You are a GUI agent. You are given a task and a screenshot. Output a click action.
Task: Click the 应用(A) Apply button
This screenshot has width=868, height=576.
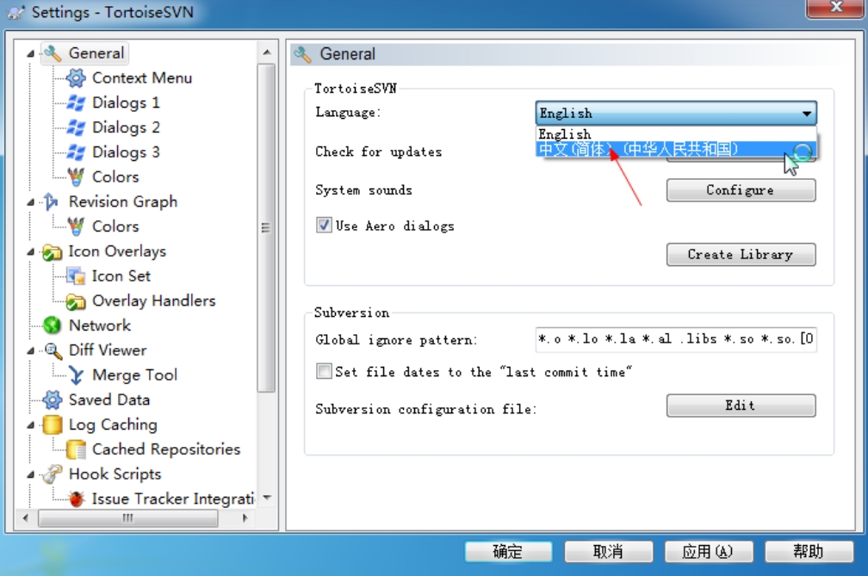[x=709, y=552]
